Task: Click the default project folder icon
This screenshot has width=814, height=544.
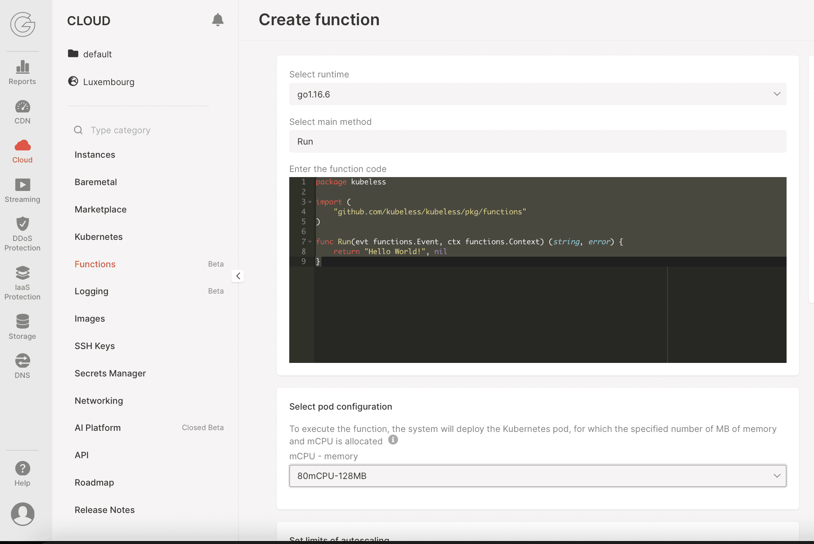Action: click(x=73, y=54)
